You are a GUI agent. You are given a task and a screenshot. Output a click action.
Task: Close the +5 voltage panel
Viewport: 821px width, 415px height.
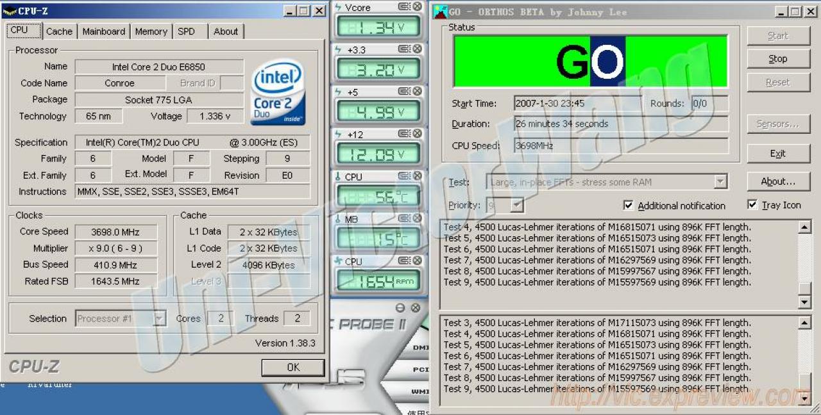point(418,91)
